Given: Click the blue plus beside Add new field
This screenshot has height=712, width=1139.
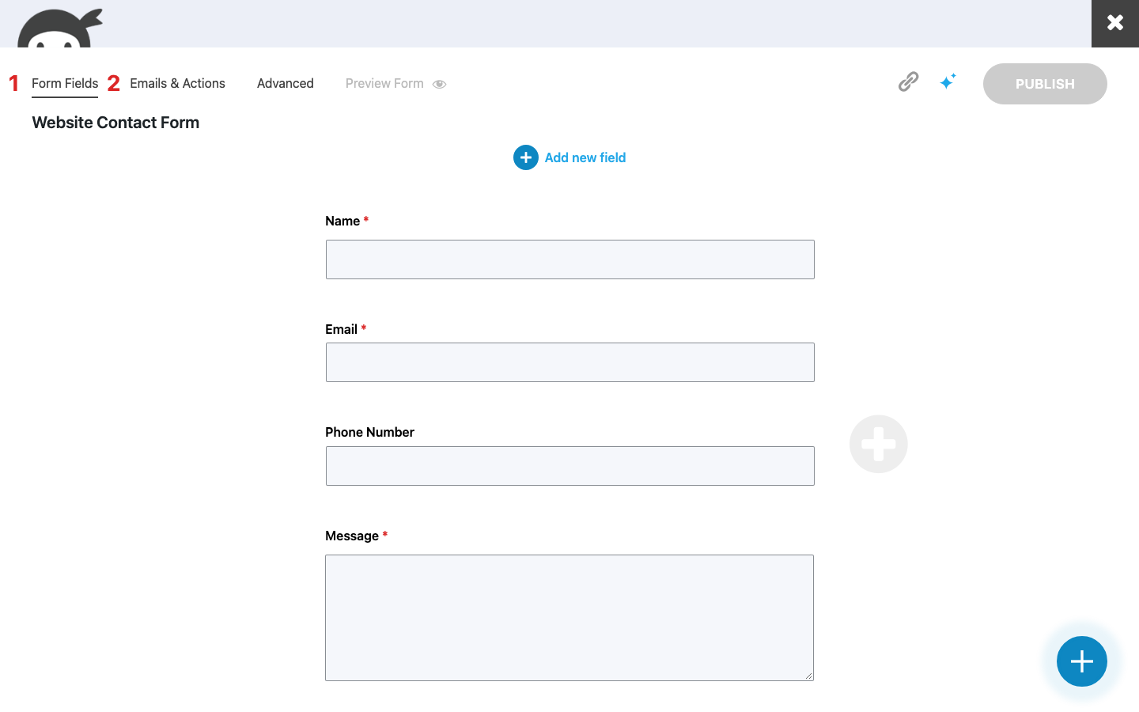Looking at the screenshot, I should point(526,157).
